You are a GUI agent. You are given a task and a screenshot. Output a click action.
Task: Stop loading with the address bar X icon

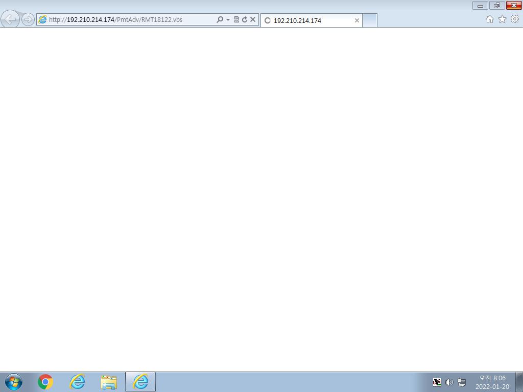pyautogui.click(x=253, y=20)
